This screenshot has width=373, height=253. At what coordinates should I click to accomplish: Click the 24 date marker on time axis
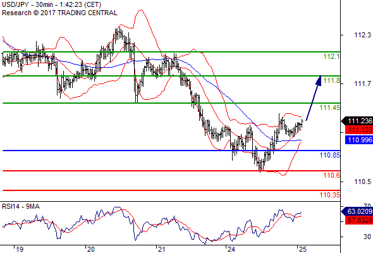231,249
